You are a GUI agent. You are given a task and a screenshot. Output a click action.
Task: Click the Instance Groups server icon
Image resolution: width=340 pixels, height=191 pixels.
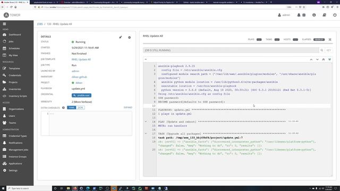[4, 157]
